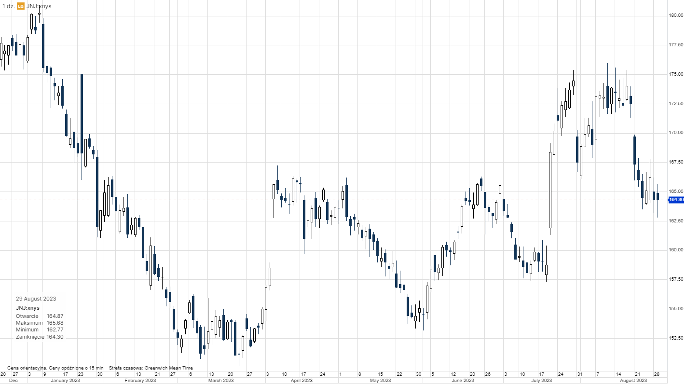The width and height of the screenshot is (686, 384).
Task: Click the March 2023 month label
Action: click(x=221, y=381)
